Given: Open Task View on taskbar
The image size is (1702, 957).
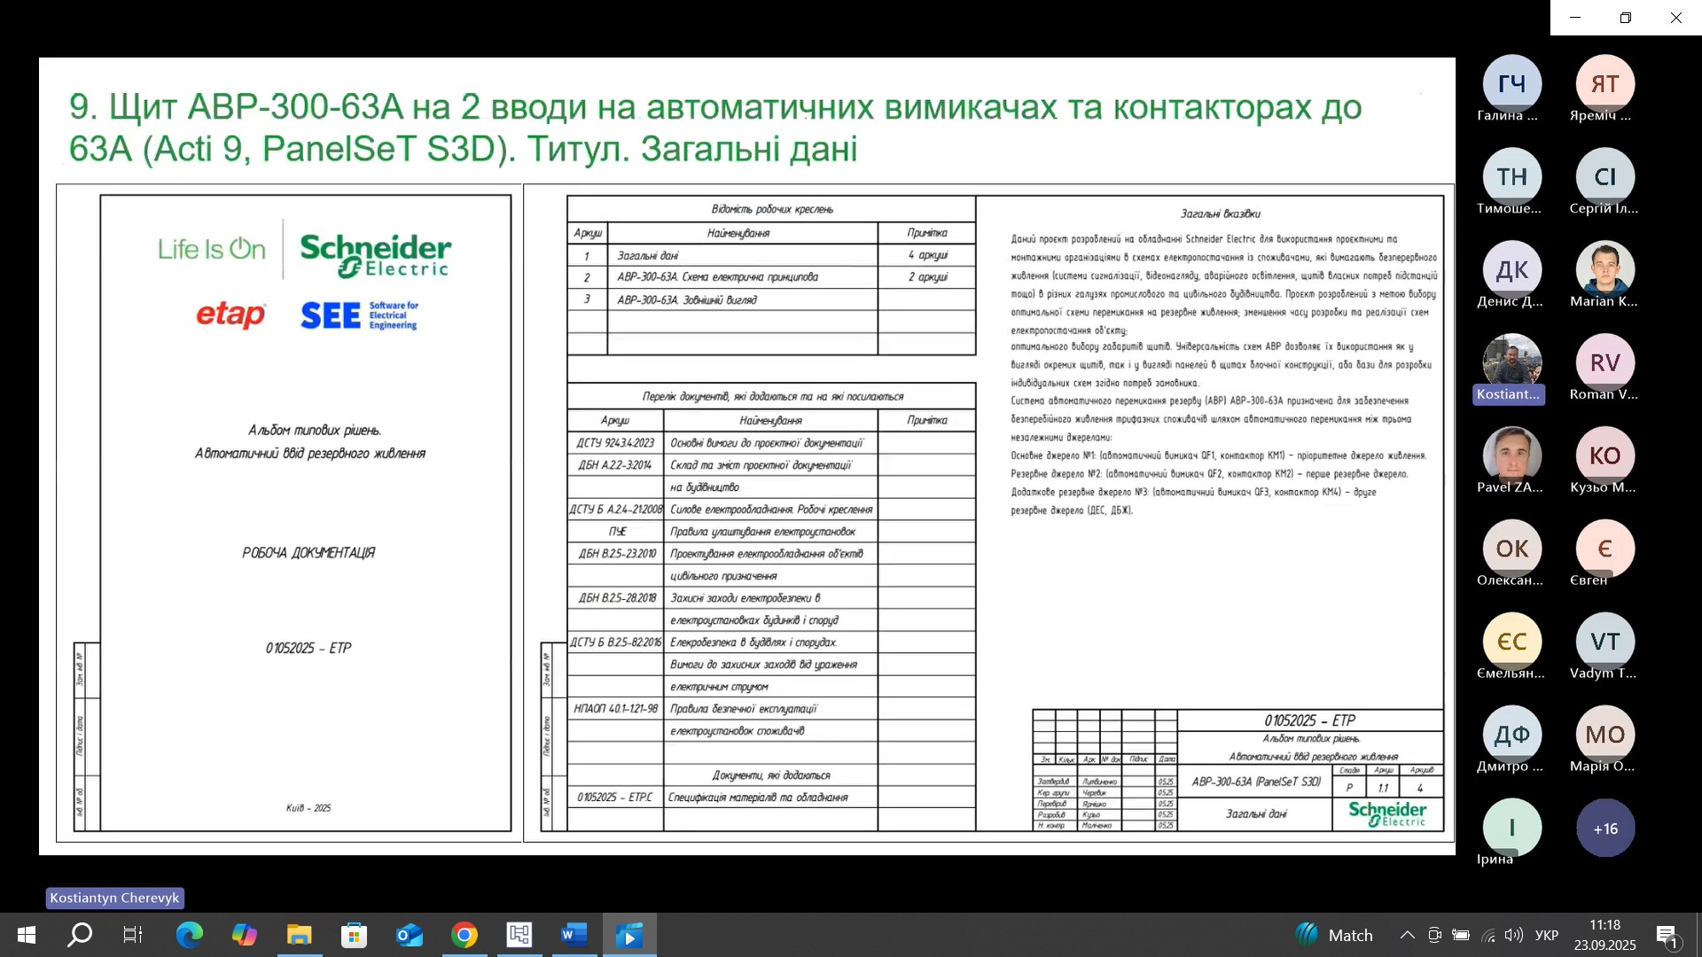Looking at the screenshot, I should pos(133,935).
